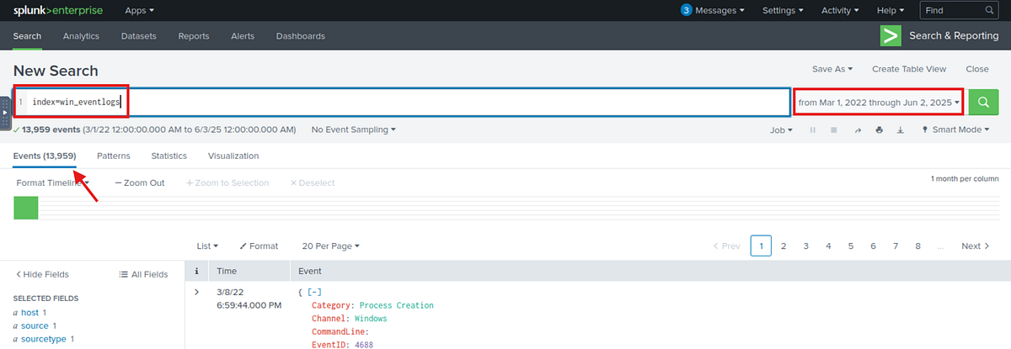Export results with download icon
This screenshot has width=1011, height=349.
(x=900, y=130)
